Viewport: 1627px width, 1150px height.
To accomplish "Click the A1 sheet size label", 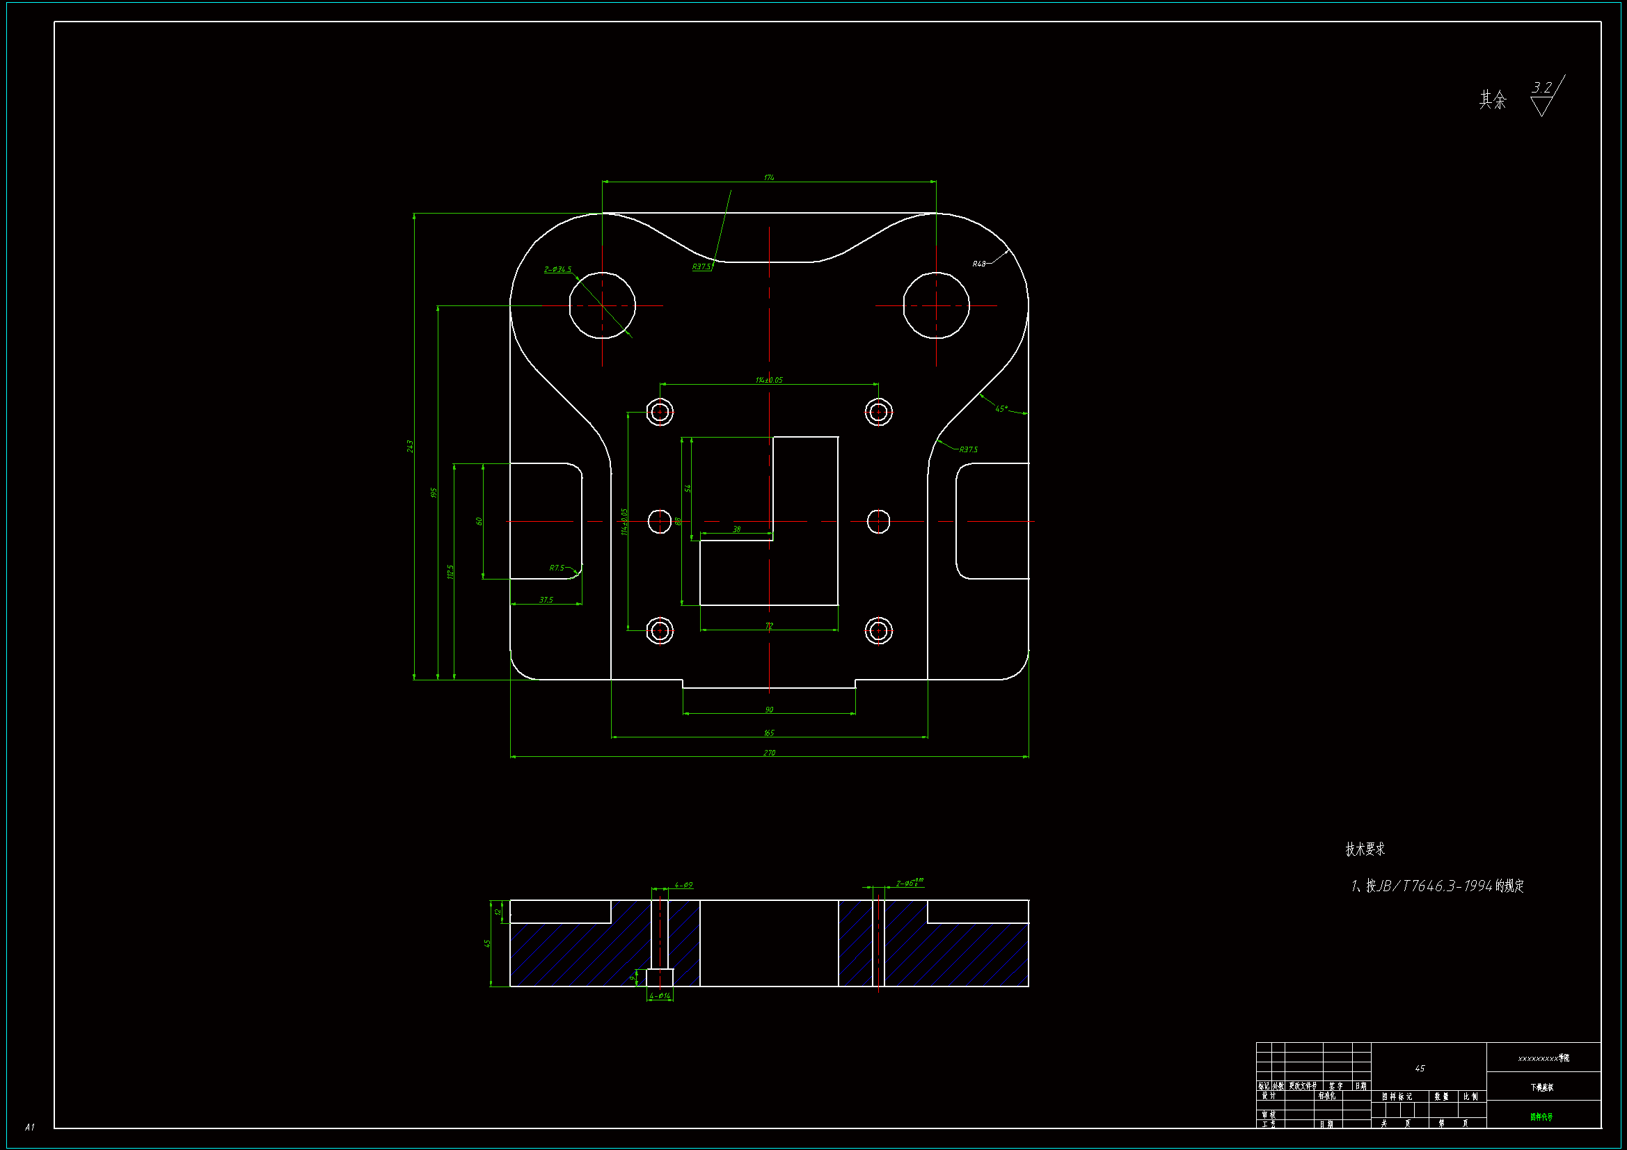I will 30,1126.
